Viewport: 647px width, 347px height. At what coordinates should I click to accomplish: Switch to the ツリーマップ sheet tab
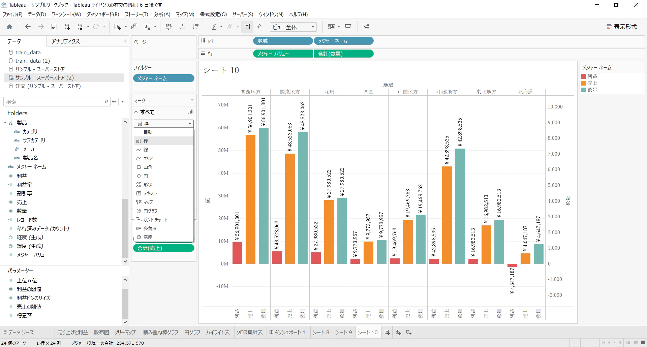(x=125, y=332)
